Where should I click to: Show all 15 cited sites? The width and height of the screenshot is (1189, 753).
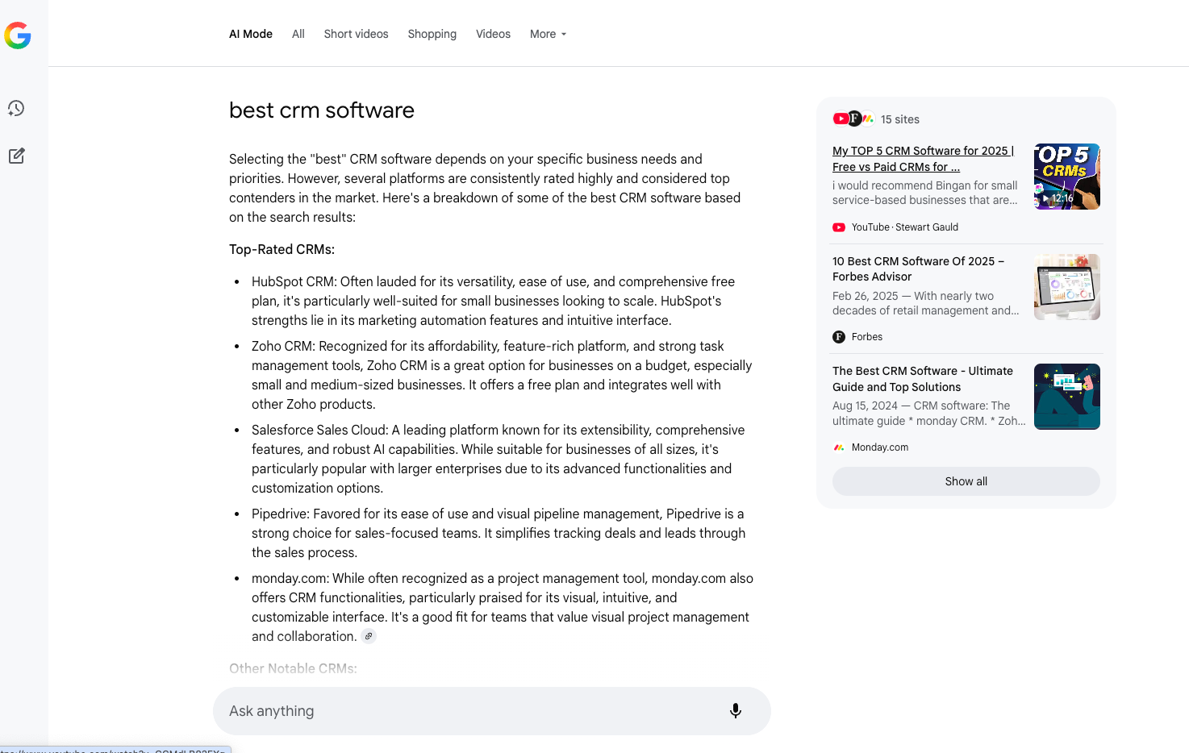(x=966, y=481)
